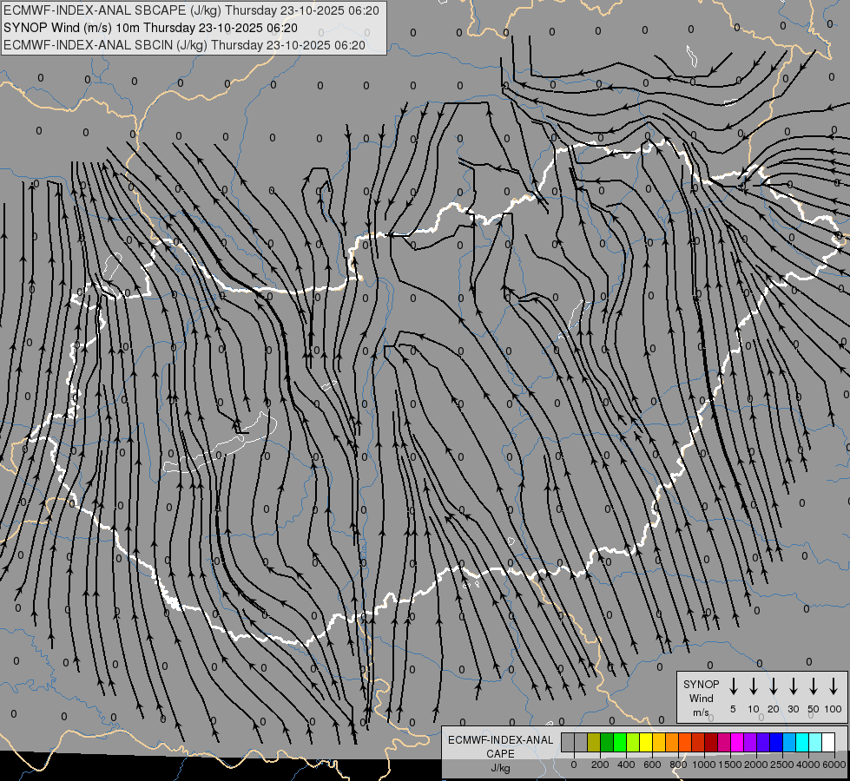850x781 pixels.
Task: Click the wind arrow above 30
Action: (x=793, y=686)
